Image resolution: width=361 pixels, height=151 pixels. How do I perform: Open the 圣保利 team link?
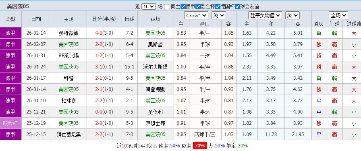156,112
